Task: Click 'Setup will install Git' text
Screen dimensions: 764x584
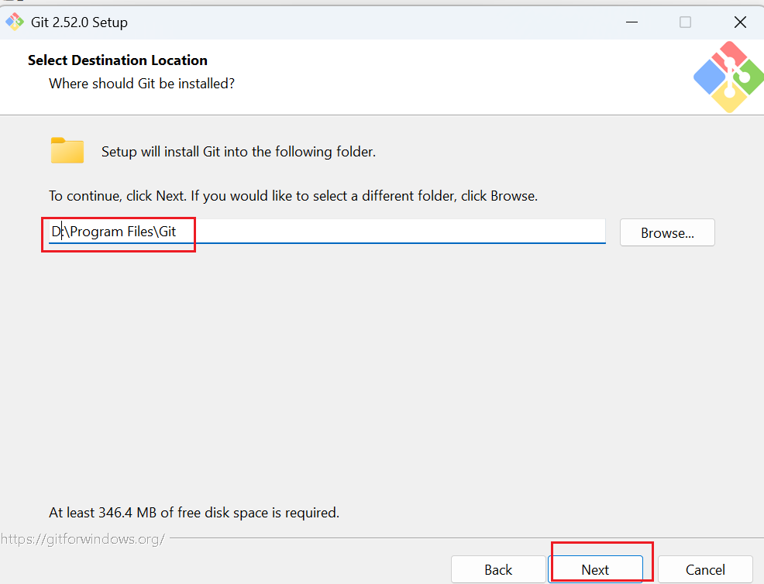Action: click(238, 152)
